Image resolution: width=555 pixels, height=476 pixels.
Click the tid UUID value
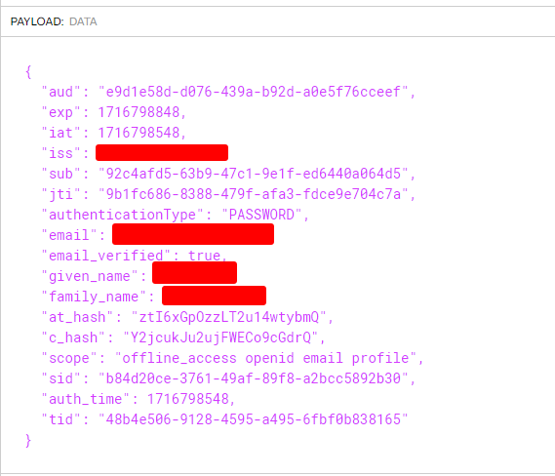pos(254,419)
